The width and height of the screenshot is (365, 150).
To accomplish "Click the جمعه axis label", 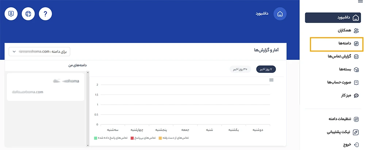I will coord(185,130).
